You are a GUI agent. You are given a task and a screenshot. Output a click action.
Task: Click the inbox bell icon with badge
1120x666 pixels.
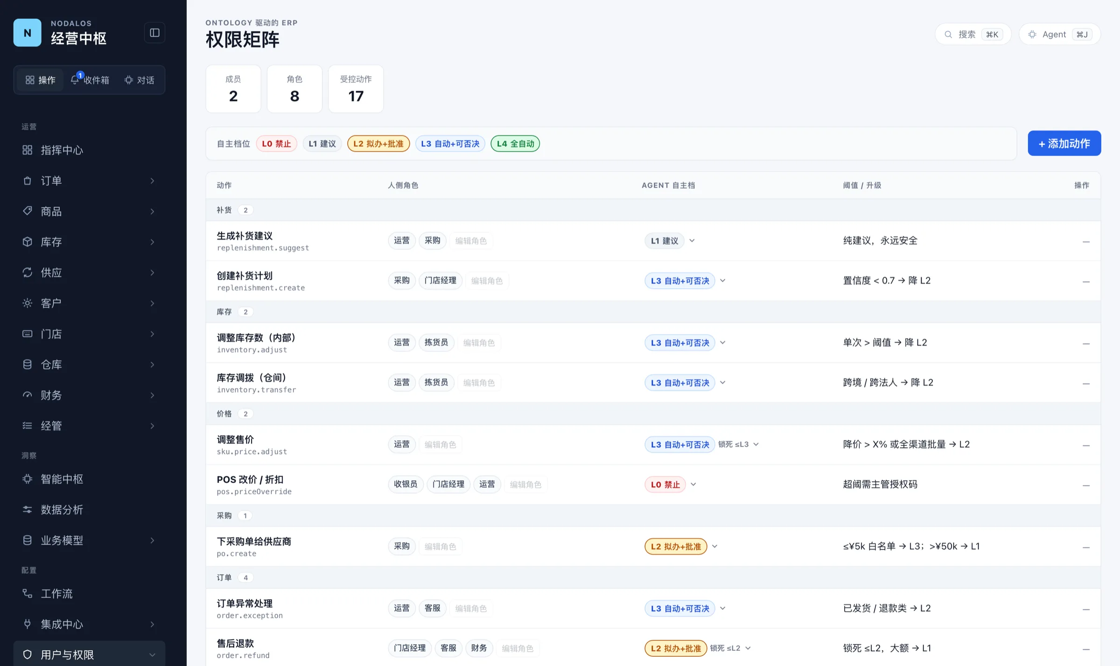coord(76,79)
